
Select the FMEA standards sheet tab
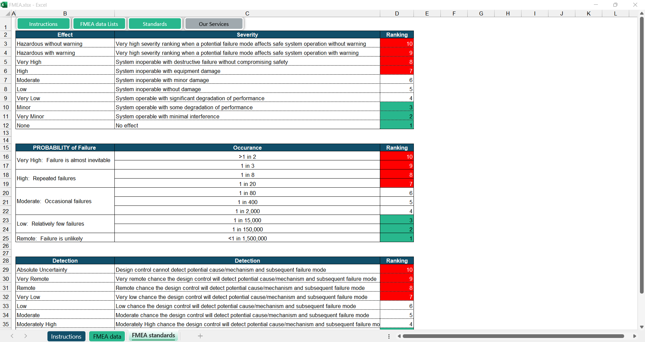[x=153, y=336]
